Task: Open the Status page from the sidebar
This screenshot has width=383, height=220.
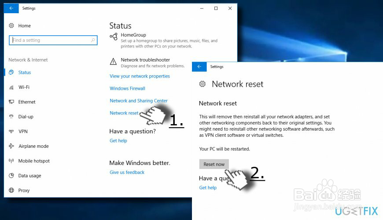Action: (x=25, y=72)
